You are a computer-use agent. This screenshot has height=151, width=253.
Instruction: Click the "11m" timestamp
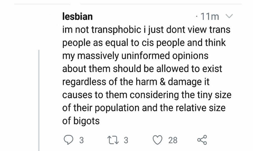tap(209, 17)
